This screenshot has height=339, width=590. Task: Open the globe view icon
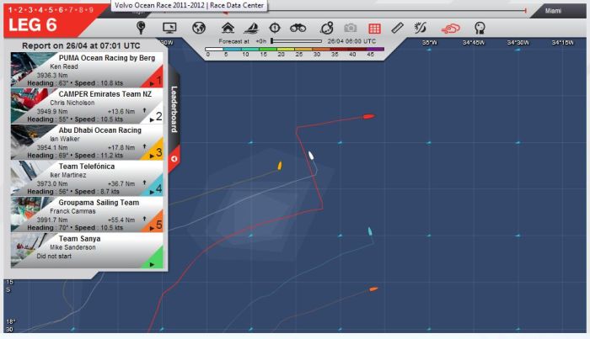click(x=199, y=28)
